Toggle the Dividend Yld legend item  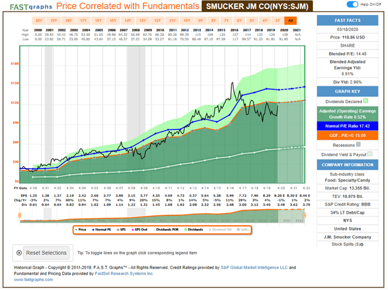coord(221,231)
